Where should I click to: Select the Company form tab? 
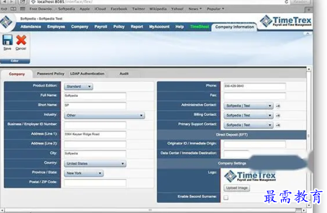click(x=17, y=74)
